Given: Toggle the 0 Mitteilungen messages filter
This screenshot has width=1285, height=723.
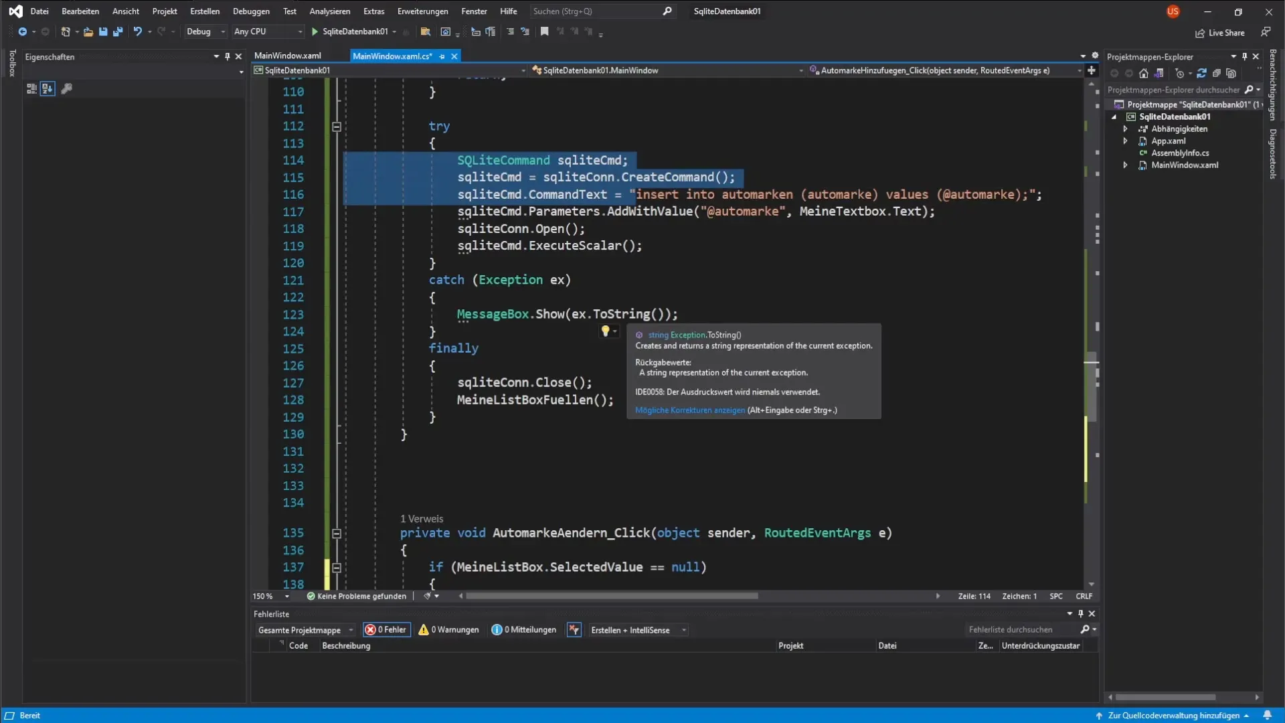Looking at the screenshot, I should (524, 630).
